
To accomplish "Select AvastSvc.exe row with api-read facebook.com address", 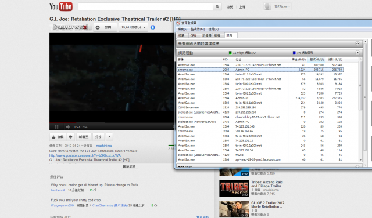I will (x=260, y=159).
